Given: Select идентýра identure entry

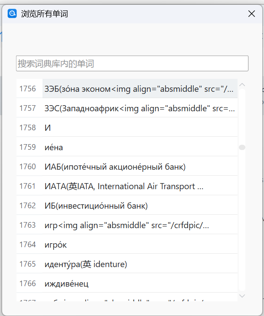Looking at the screenshot, I should click(140, 264).
